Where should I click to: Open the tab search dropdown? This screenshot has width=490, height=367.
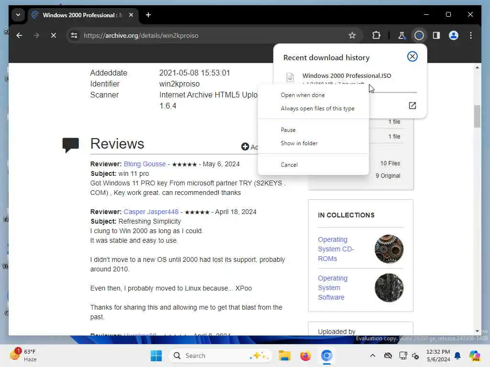[18, 15]
